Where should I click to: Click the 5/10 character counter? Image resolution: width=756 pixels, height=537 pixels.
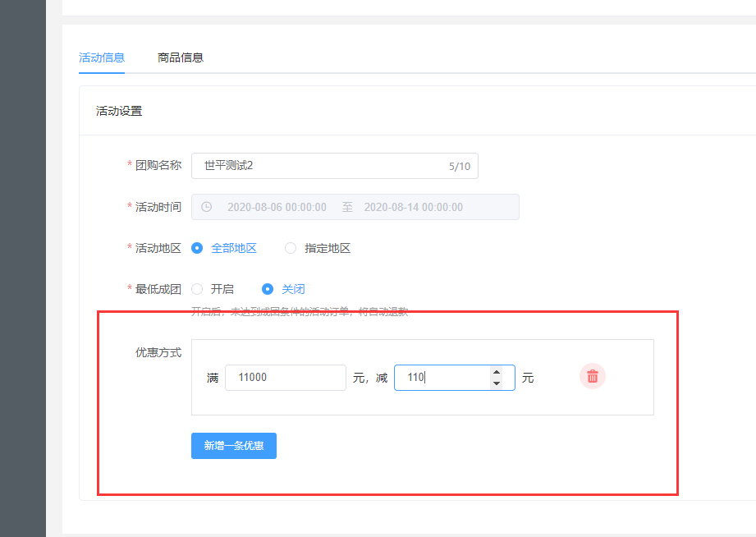459,166
